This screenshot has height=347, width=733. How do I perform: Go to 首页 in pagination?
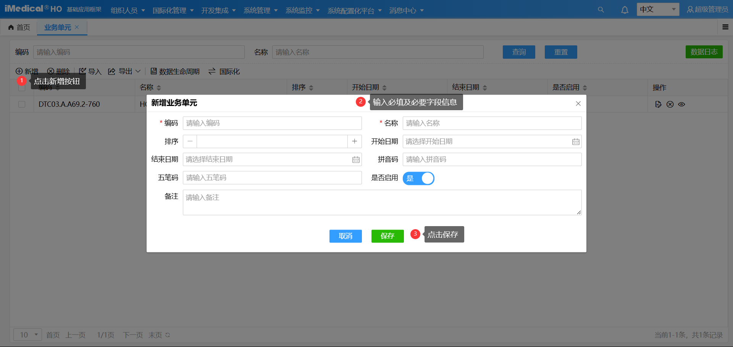click(53, 335)
